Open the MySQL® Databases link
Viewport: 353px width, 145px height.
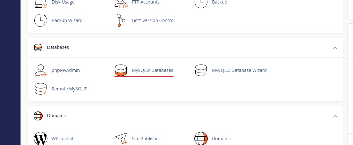pos(152,70)
